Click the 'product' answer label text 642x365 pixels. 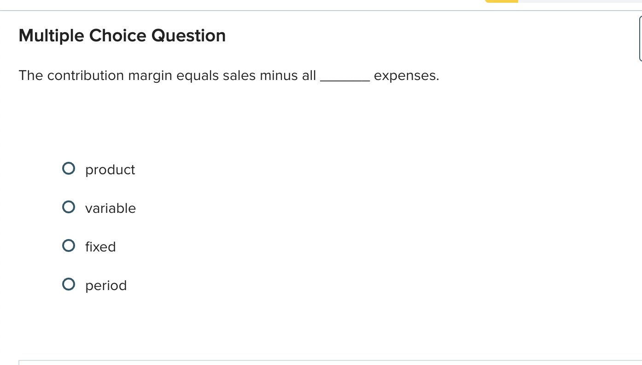110,170
